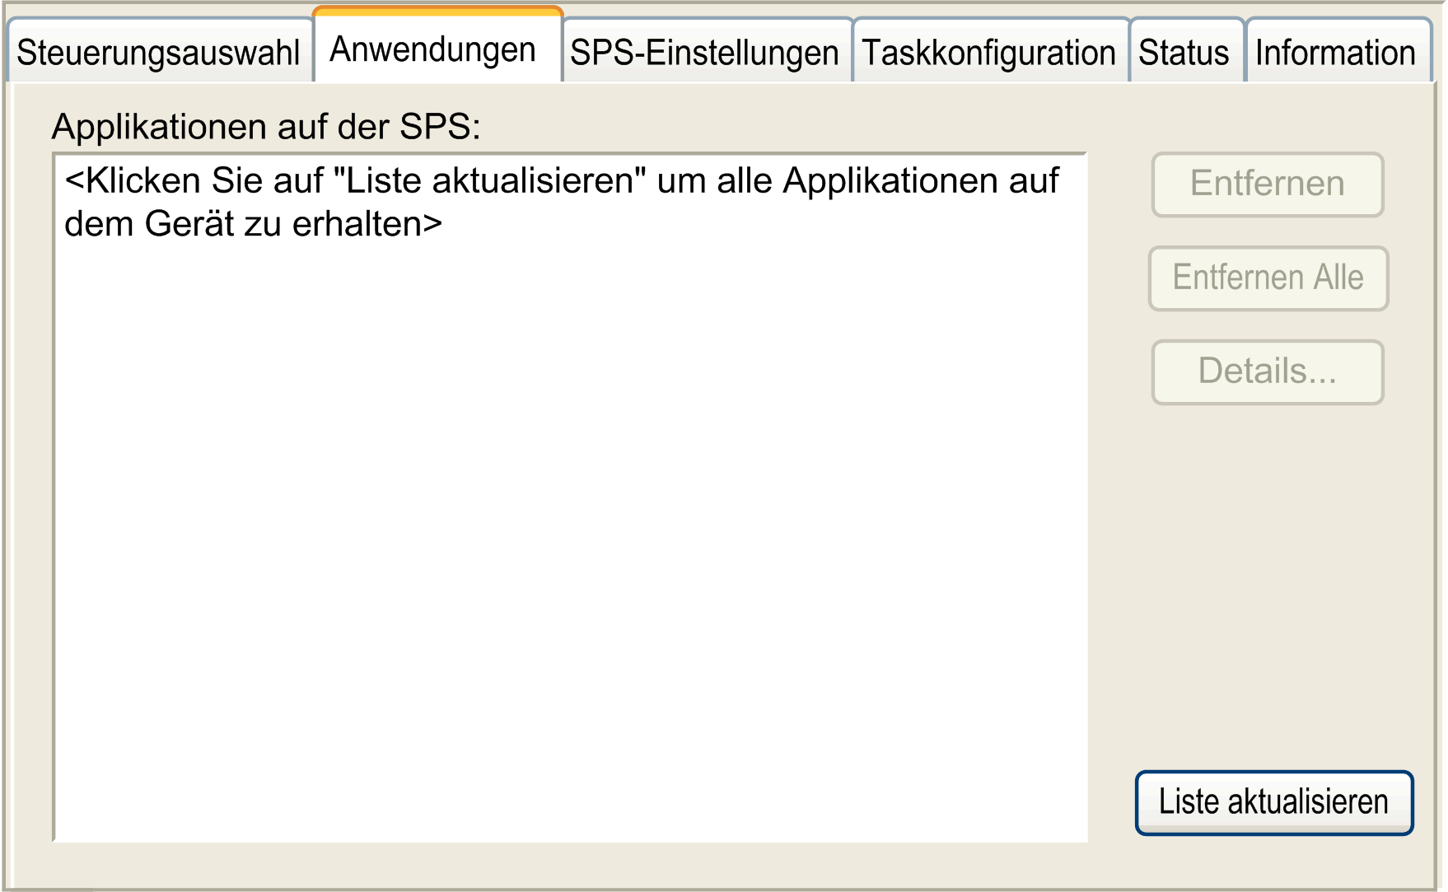Click the Entfernen Alle button
This screenshot has width=1448, height=892.
(x=1268, y=278)
